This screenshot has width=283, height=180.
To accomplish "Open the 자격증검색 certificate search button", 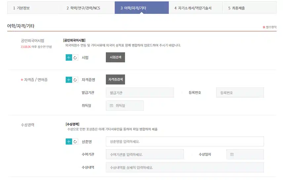I will point(115,79).
